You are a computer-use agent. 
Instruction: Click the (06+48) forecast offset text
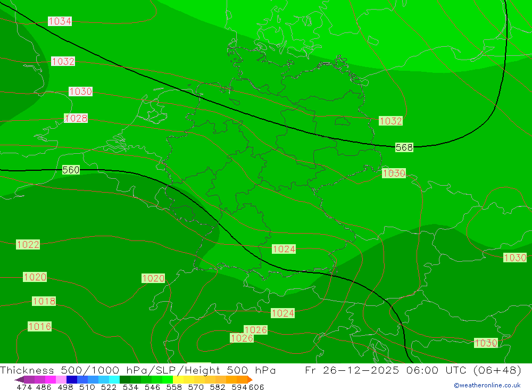(497, 370)
